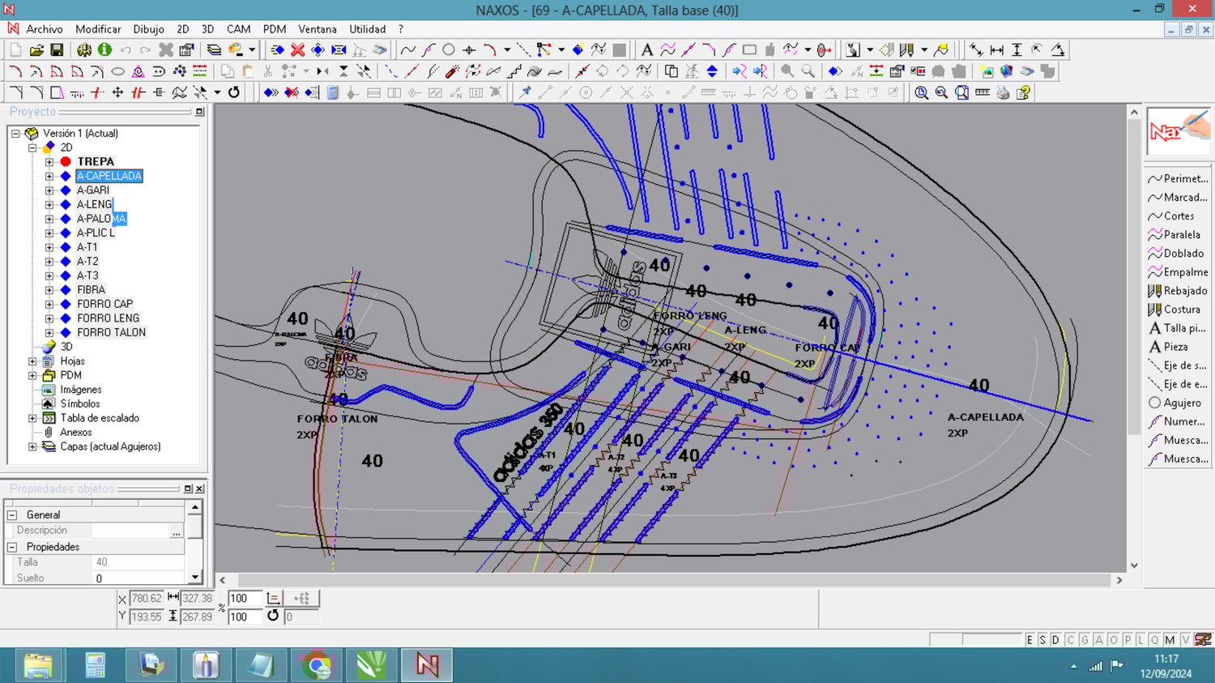Select the text 'A' tool in toolbar
The width and height of the screenshot is (1215, 683).
(646, 50)
